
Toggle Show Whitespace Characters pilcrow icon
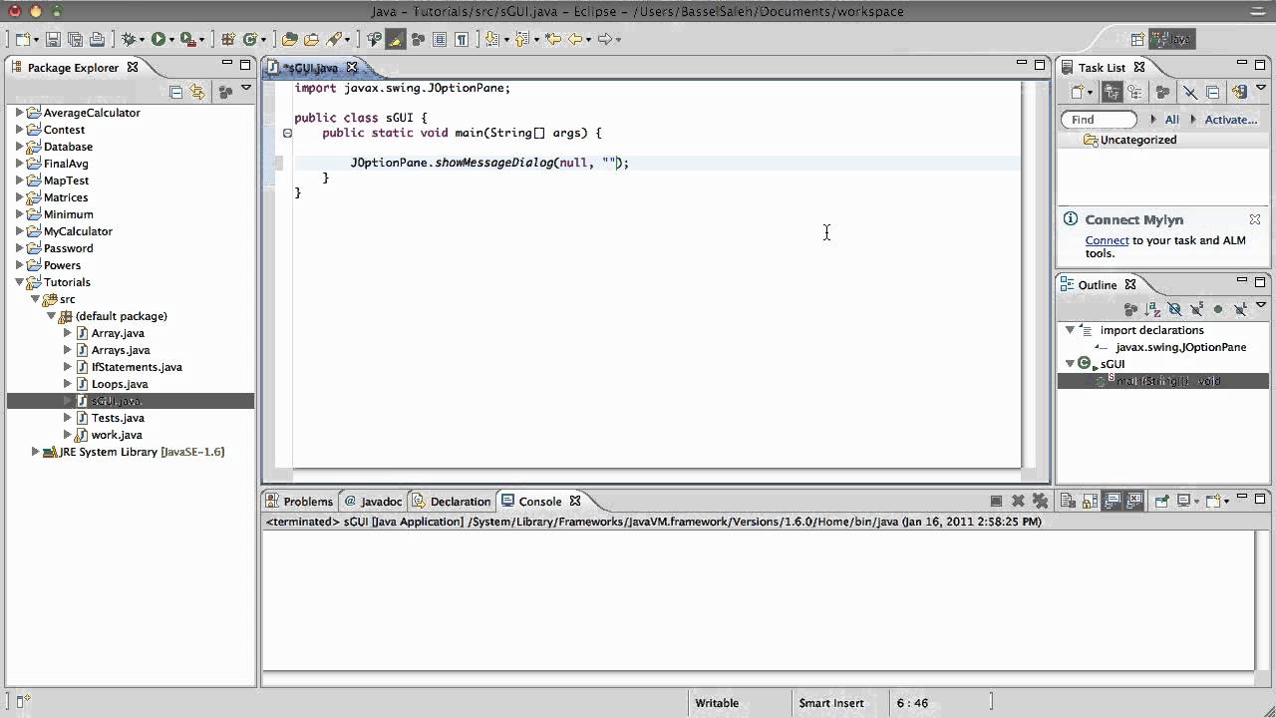(x=462, y=39)
